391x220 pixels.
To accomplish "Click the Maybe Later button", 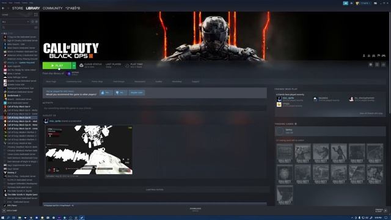I will [x=137, y=92].
